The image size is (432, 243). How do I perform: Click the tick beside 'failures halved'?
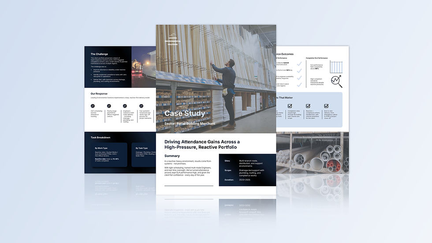click(x=299, y=64)
